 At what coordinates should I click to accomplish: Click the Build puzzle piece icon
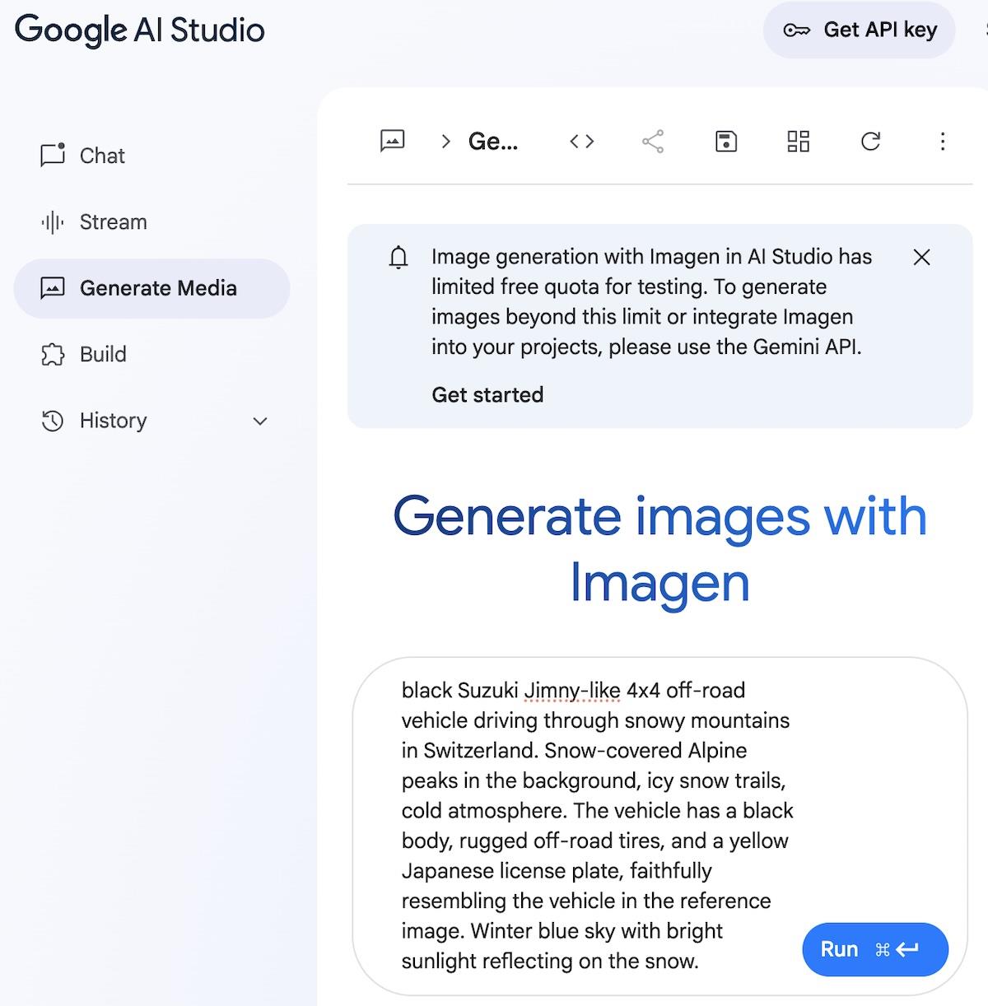pos(53,355)
